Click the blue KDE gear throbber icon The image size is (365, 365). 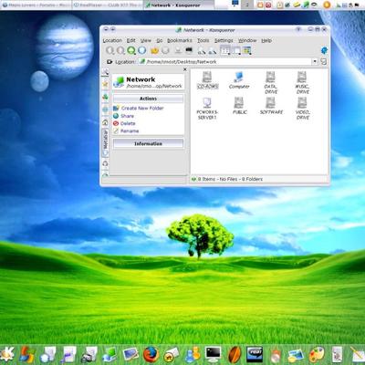(x=324, y=50)
